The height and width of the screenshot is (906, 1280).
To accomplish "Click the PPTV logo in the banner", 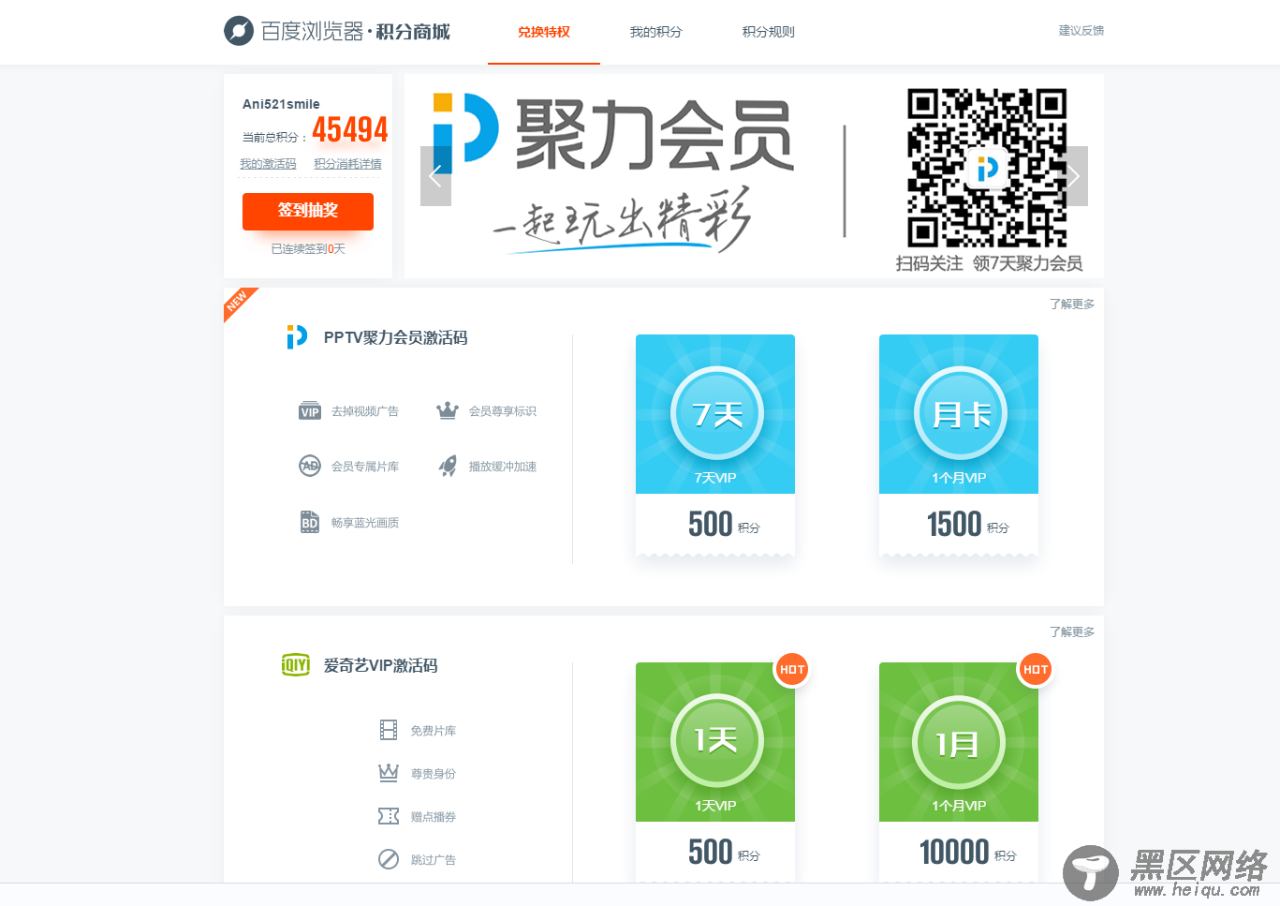I will pos(465,132).
